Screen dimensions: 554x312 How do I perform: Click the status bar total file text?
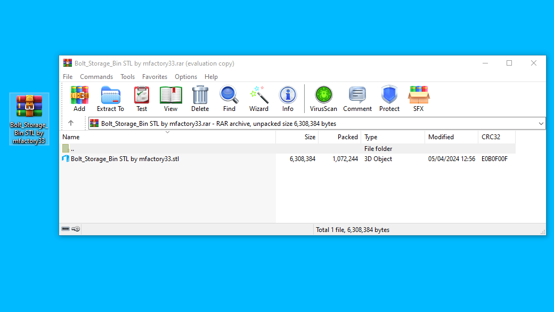[353, 229]
